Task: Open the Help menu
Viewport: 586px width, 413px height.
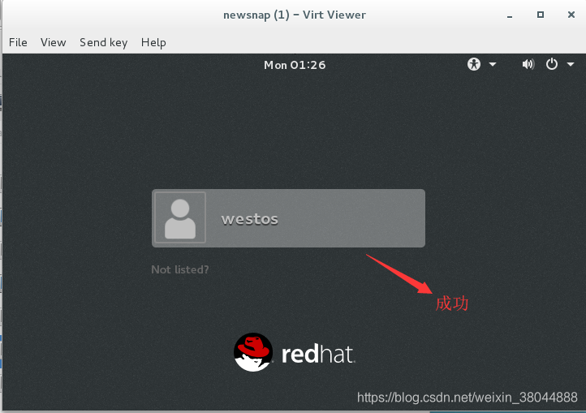Action: pyautogui.click(x=153, y=43)
